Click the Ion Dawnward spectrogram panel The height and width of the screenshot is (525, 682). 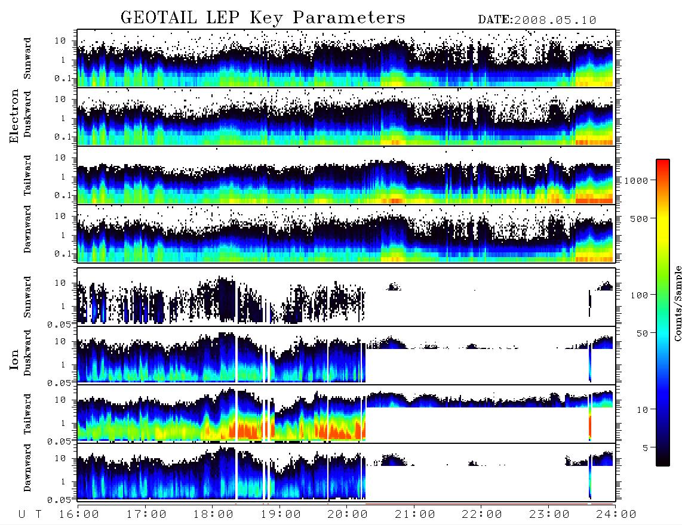[x=346, y=472]
